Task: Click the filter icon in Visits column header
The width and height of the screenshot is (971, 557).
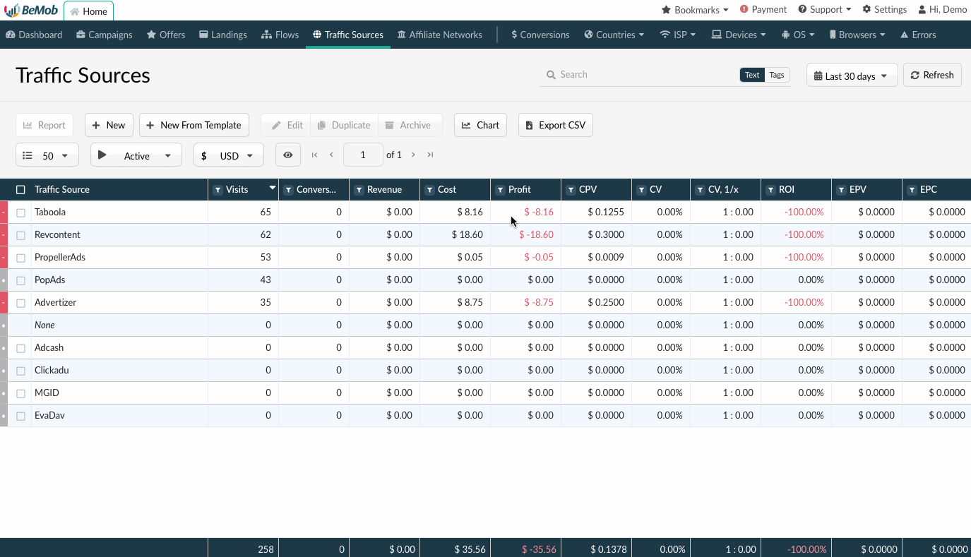Action: coord(218,190)
